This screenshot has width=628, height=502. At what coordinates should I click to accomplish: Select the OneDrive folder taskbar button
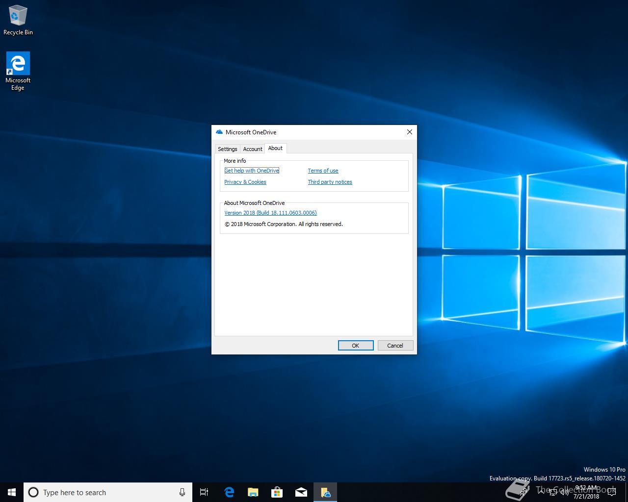point(325,492)
